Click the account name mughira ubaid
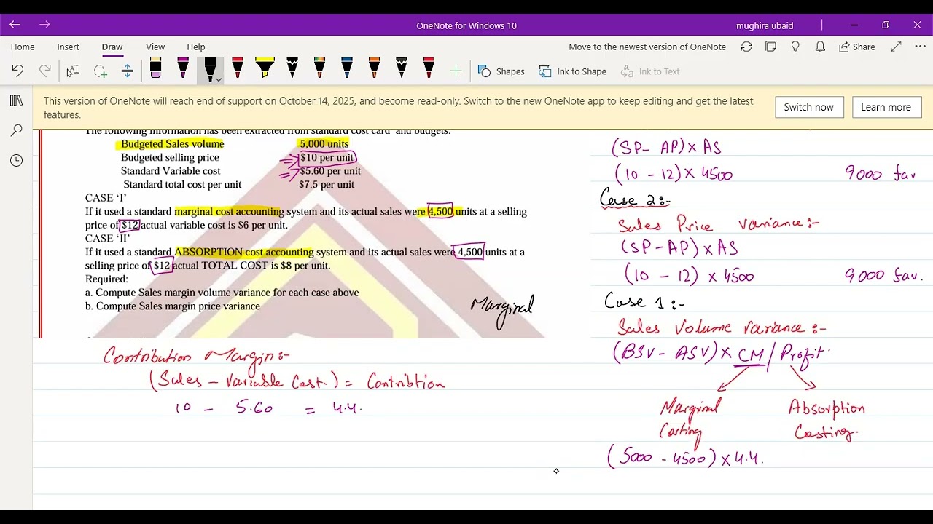This screenshot has width=933, height=524. 765,25
